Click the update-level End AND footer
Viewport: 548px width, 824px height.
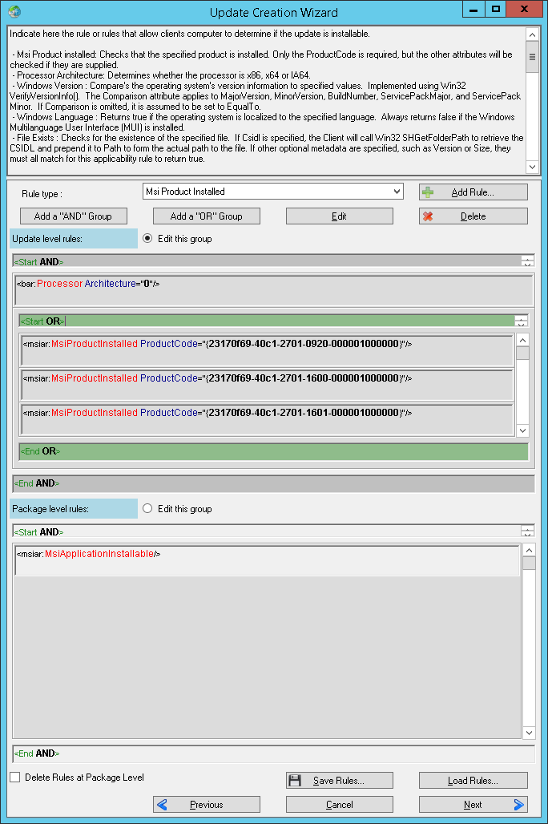point(274,483)
